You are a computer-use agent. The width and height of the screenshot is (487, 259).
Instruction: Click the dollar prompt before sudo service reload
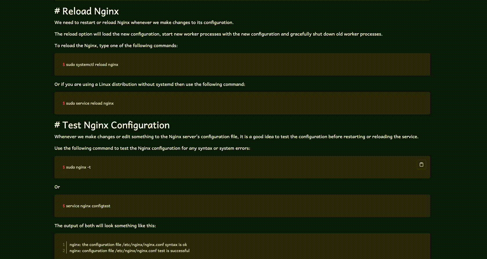click(64, 103)
